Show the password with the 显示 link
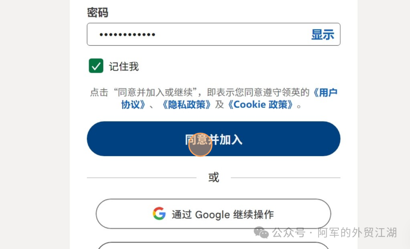 click(323, 34)
